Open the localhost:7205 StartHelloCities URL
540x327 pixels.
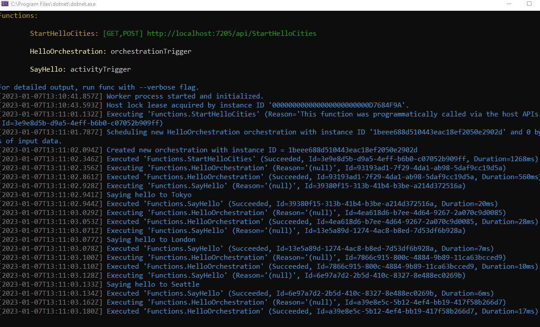[231, 34]
